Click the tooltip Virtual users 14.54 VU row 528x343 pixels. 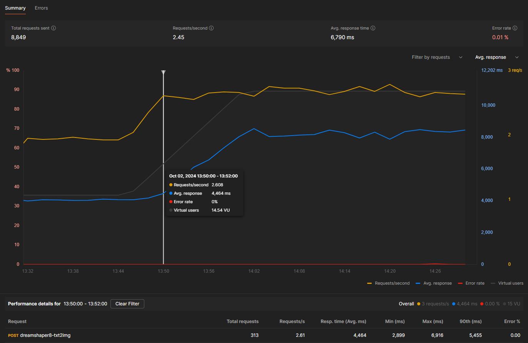pyautogui.click(x=199, y=210)
